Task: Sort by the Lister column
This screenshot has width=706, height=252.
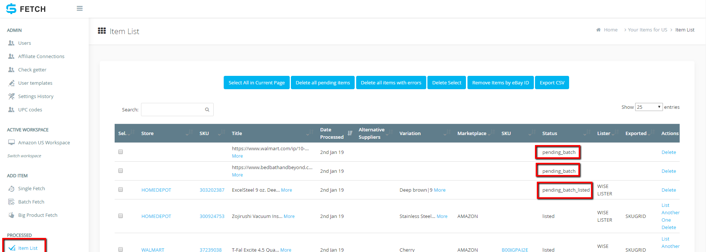Action: (608, 133)
